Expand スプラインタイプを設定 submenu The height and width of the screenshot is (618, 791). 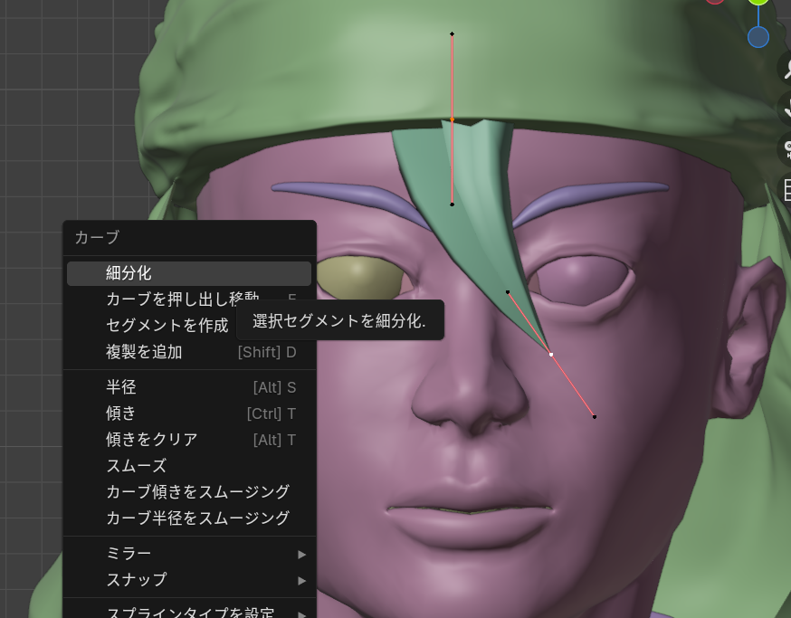point(189,612)
